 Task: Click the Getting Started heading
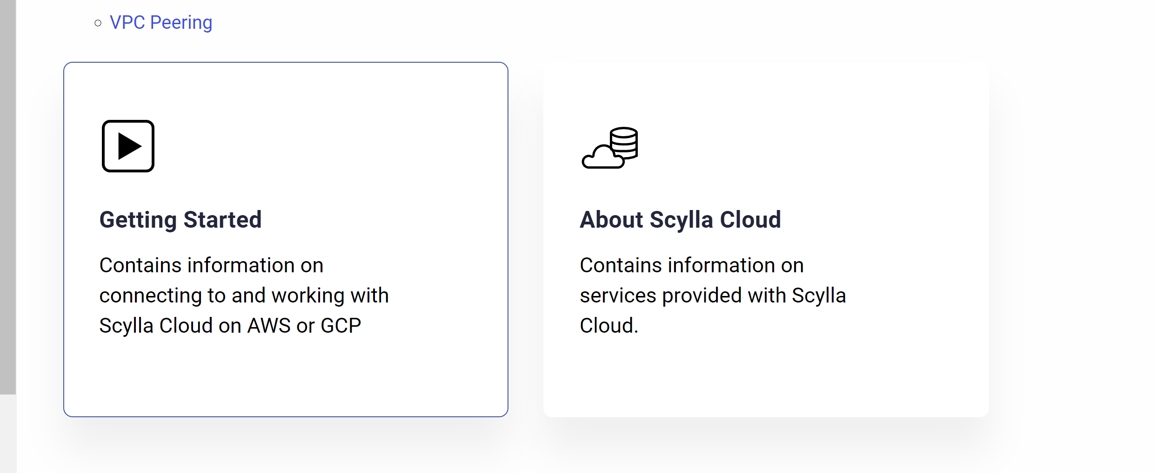[x=180, y=219]
